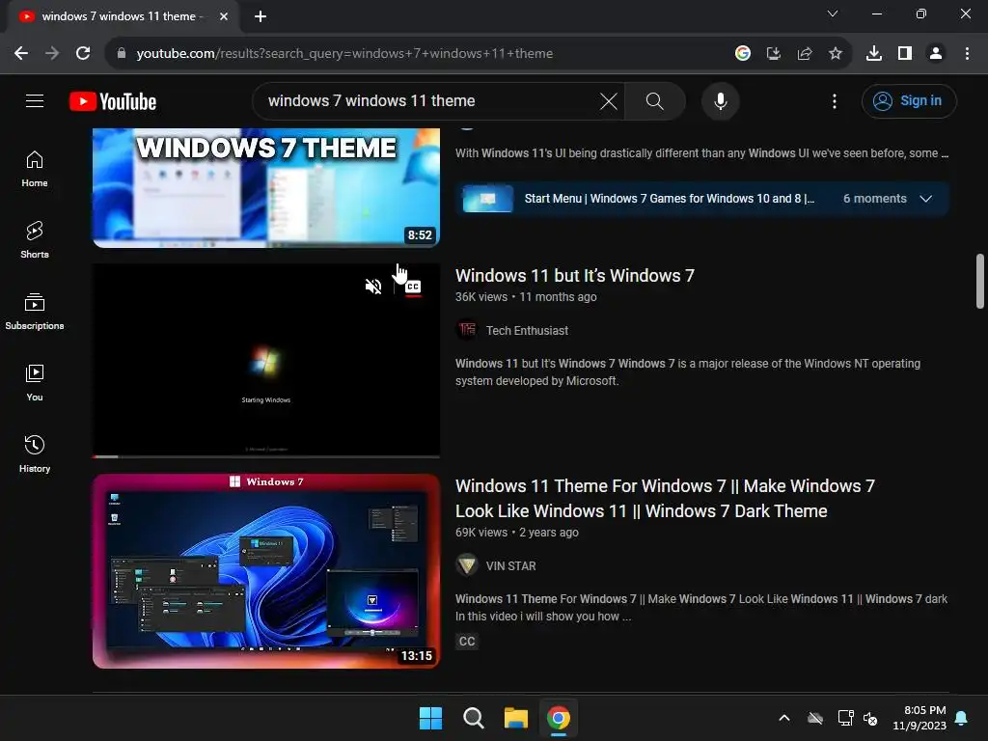Clear the search box with the X icon
This screenshot has width=988, height=741.
tap(608, 100)
